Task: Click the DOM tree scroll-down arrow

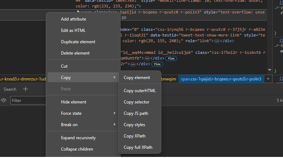Action: 270,70
